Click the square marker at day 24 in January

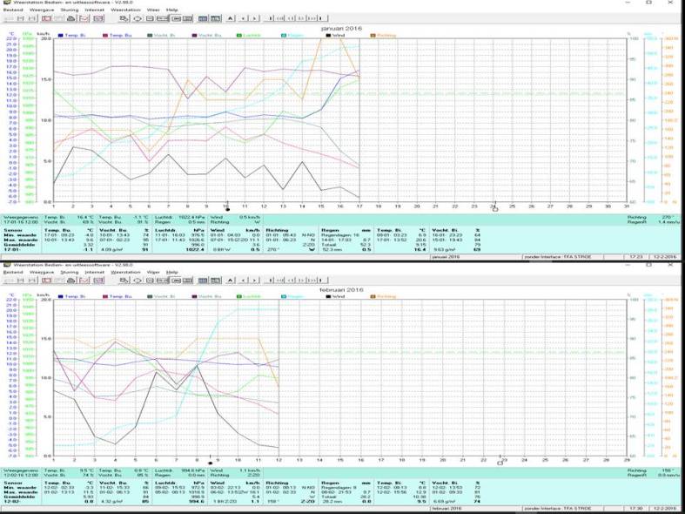(494, 209)
